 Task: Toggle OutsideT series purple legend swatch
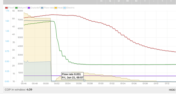click(29, 8)
